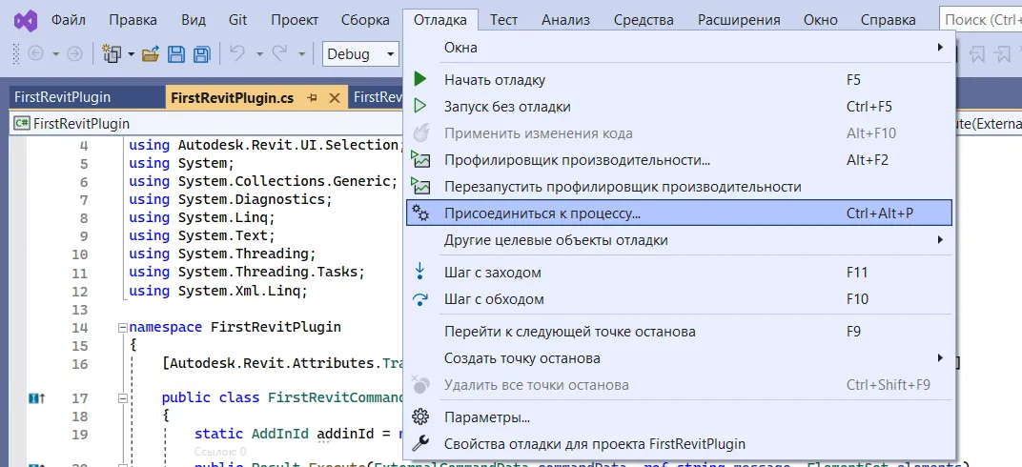Viewport: 1022px width, 467px height.
Task: Click the save file icon
Action: tap(176, 54)
